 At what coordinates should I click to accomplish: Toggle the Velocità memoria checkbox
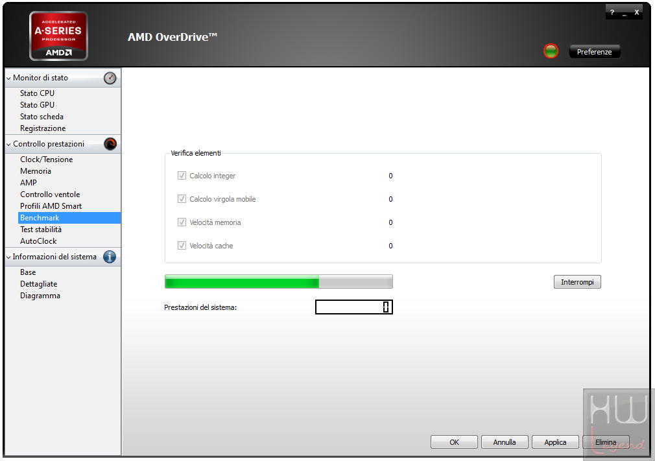tap(182, 222)
